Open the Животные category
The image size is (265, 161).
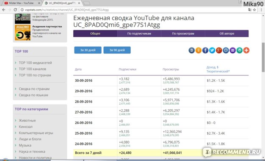[x=27, y=120]
